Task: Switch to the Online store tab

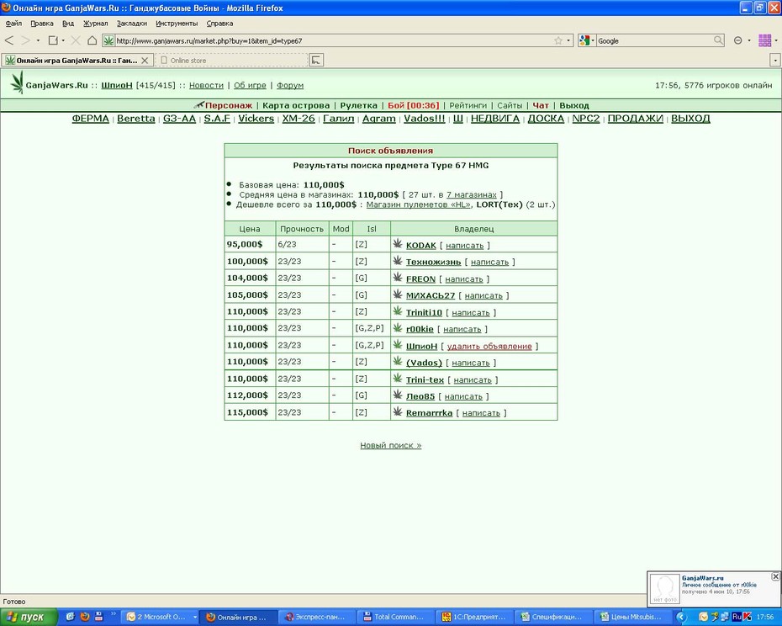Action: (232, 61)
